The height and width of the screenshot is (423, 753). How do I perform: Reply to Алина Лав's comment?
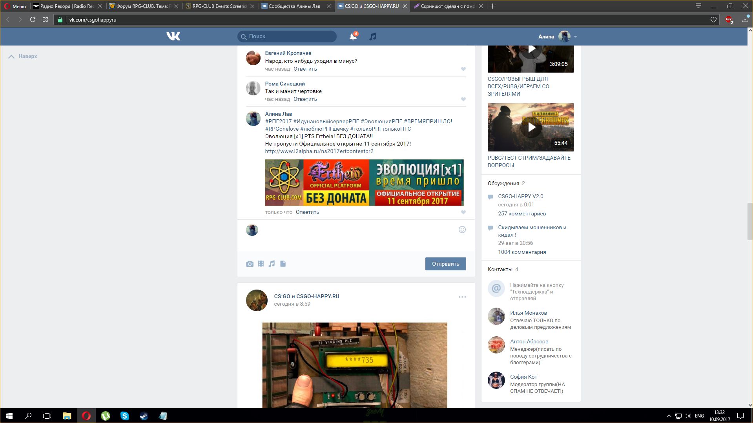point(307,212)
